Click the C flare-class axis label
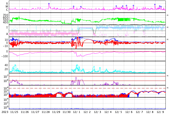Viewport: 170px width, 114px height. tap(7, 10)
